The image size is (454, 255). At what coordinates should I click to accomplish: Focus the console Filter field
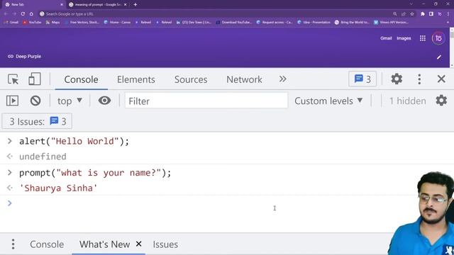206,101
